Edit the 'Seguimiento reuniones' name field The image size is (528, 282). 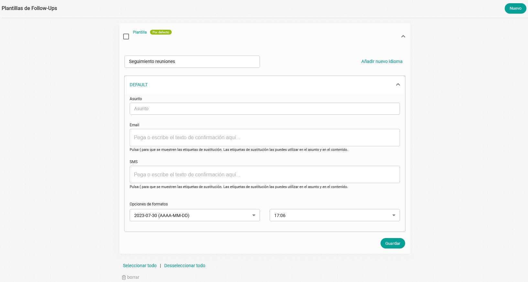coord(192,62)
